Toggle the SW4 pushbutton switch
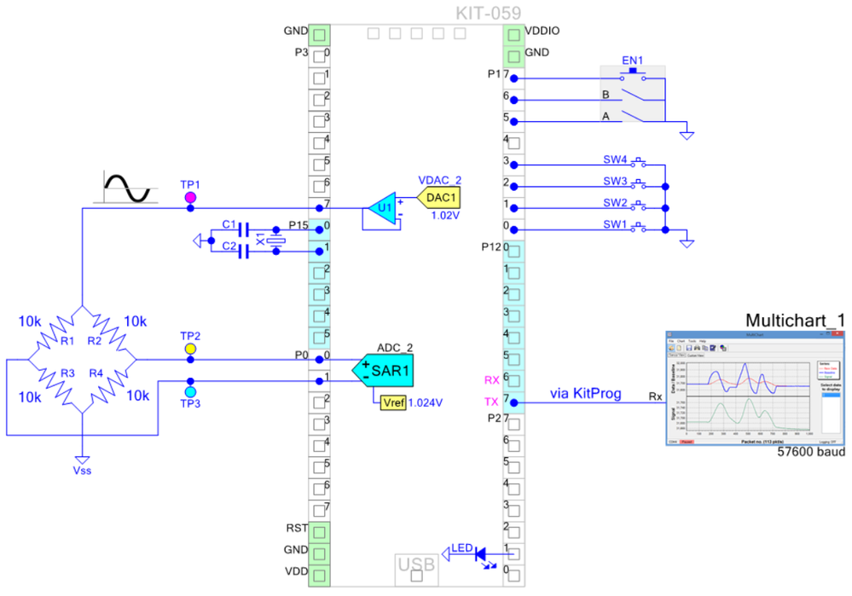852x596 pixels. point(638,161)
